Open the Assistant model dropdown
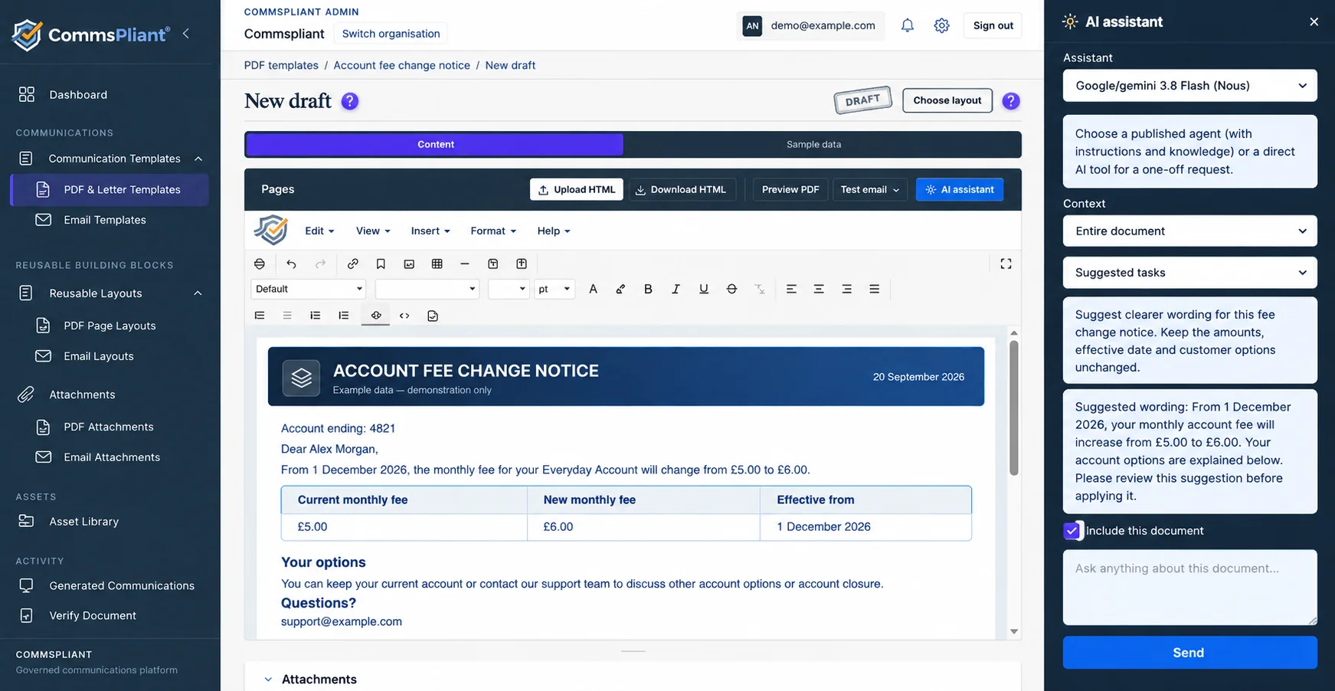The image size is (1335, 691). coord(1189,86)
